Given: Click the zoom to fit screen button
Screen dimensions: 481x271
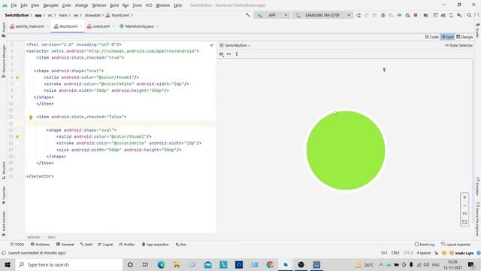Looking at the screenshot, I should [464, 222].
